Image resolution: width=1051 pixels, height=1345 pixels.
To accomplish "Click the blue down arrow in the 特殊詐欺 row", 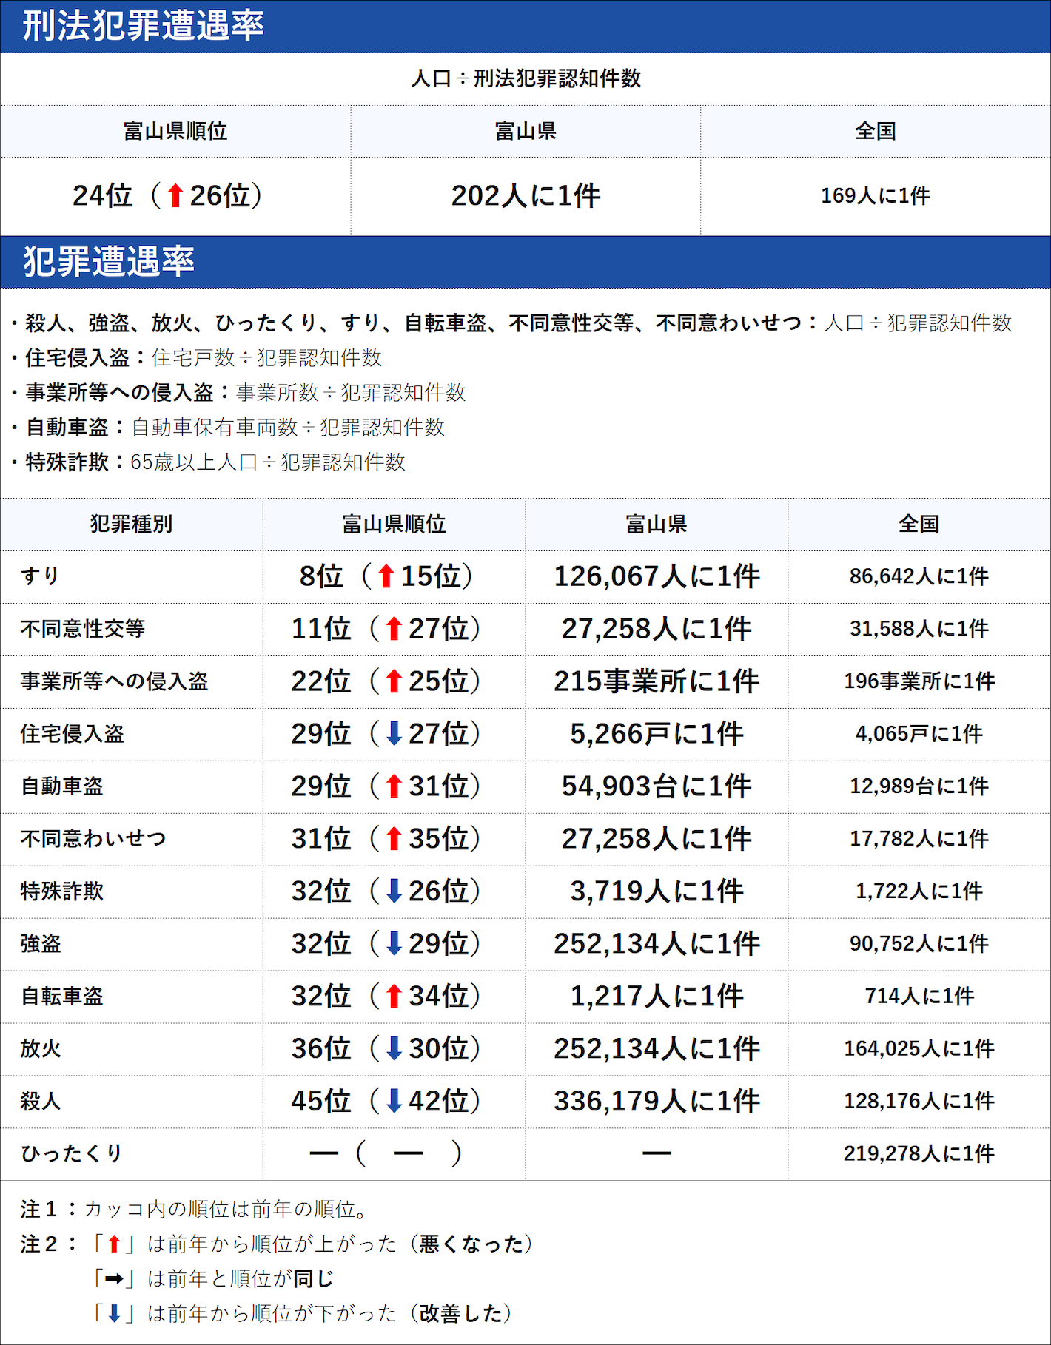I will point(394,891).
